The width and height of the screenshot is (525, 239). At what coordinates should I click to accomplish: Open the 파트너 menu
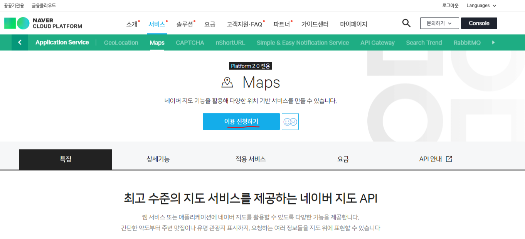point(282,24)
